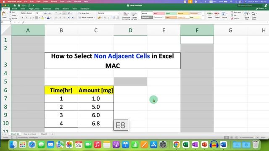Expand the AutoSum dropdown
Viewport: 269px width, 151px height.
click(242, 12)
